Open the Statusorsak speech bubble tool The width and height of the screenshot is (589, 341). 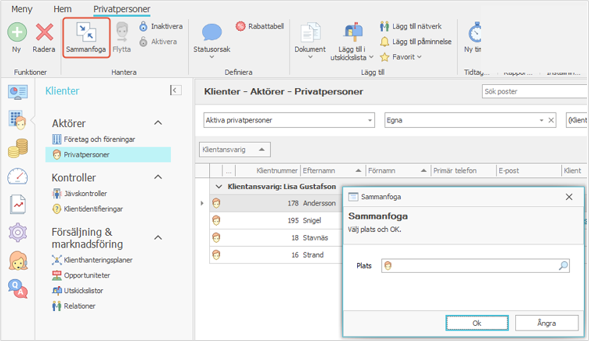(x=212, y=33)
